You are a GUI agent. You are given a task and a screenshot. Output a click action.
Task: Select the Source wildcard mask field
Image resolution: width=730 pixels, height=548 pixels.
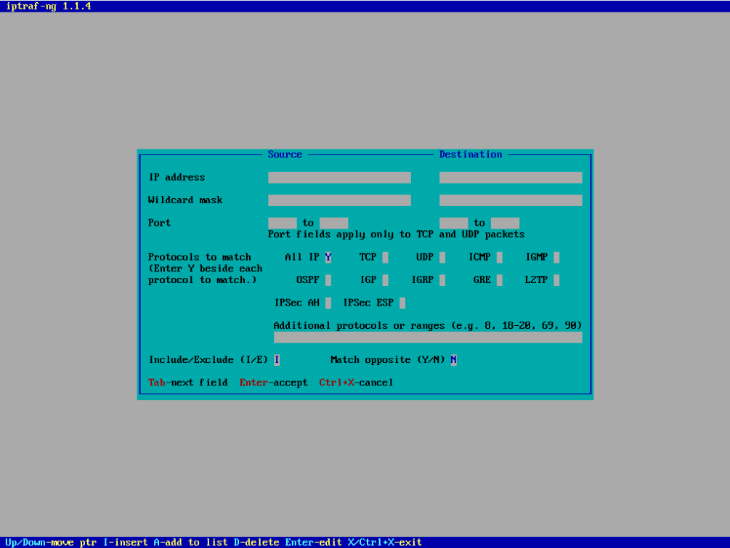(x=339, y=200)
